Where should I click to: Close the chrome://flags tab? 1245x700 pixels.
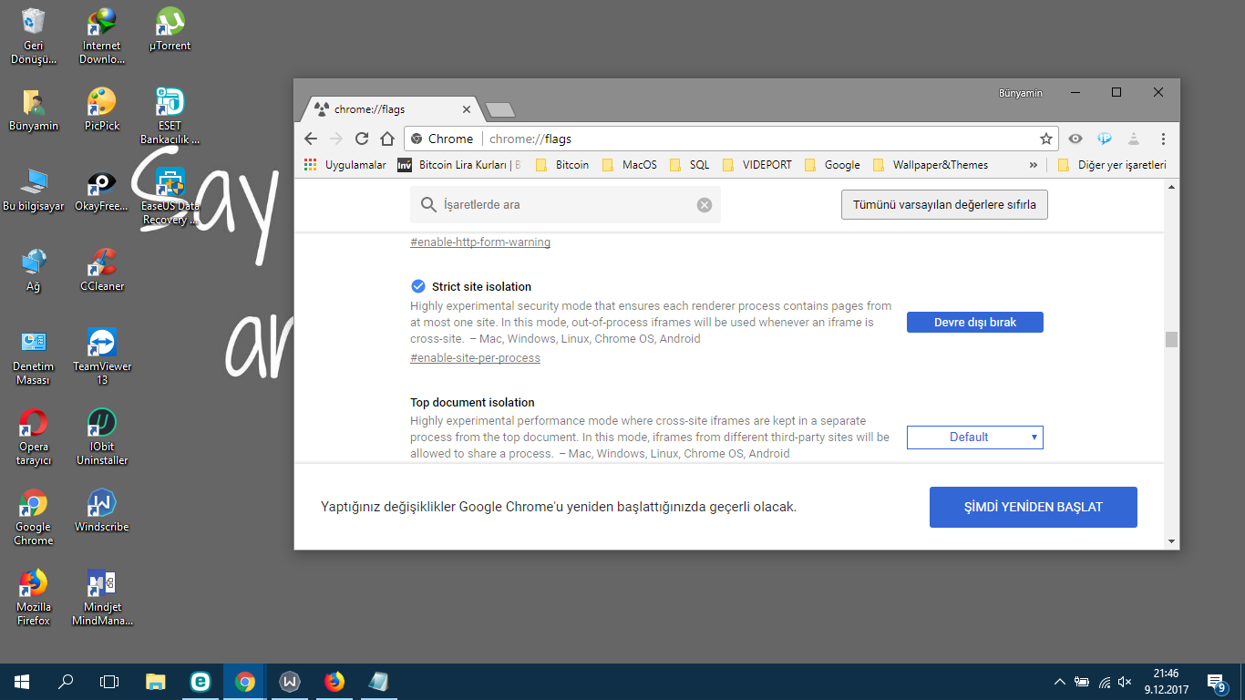[x=467, y=109]
